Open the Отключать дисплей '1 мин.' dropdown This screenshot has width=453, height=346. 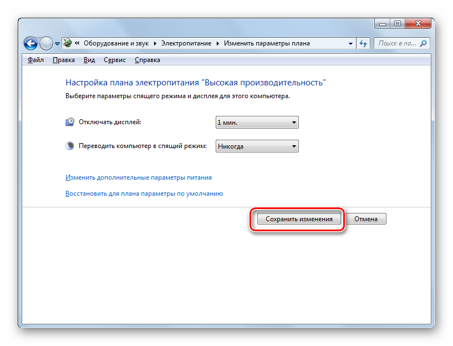click(257, 122)
